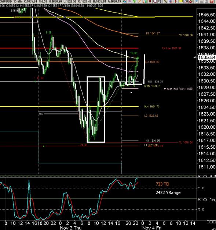
Task: Click the red down-arrow toolbar icon
Action: point(176,1)
